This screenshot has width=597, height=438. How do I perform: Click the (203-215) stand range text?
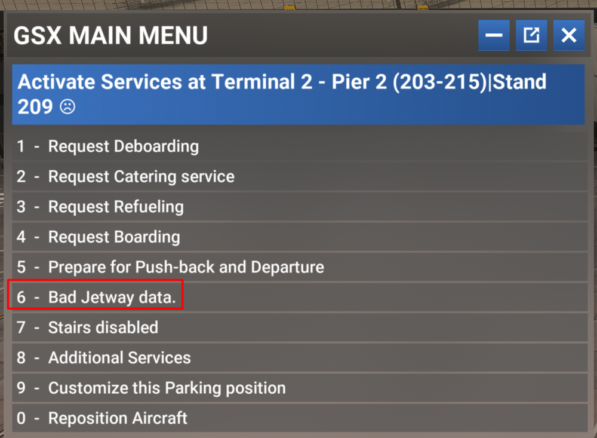(x=440, y=82)
